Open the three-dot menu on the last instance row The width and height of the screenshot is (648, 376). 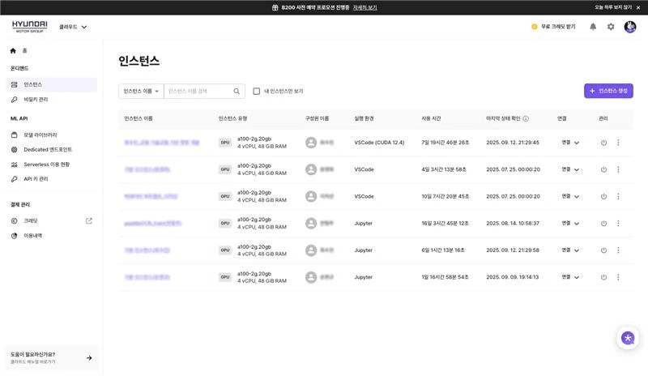pyautogui.click(x=618, y=277)
